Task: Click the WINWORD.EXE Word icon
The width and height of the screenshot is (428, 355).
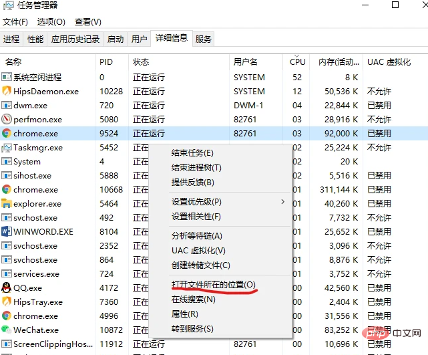Action: pos(7,231)
